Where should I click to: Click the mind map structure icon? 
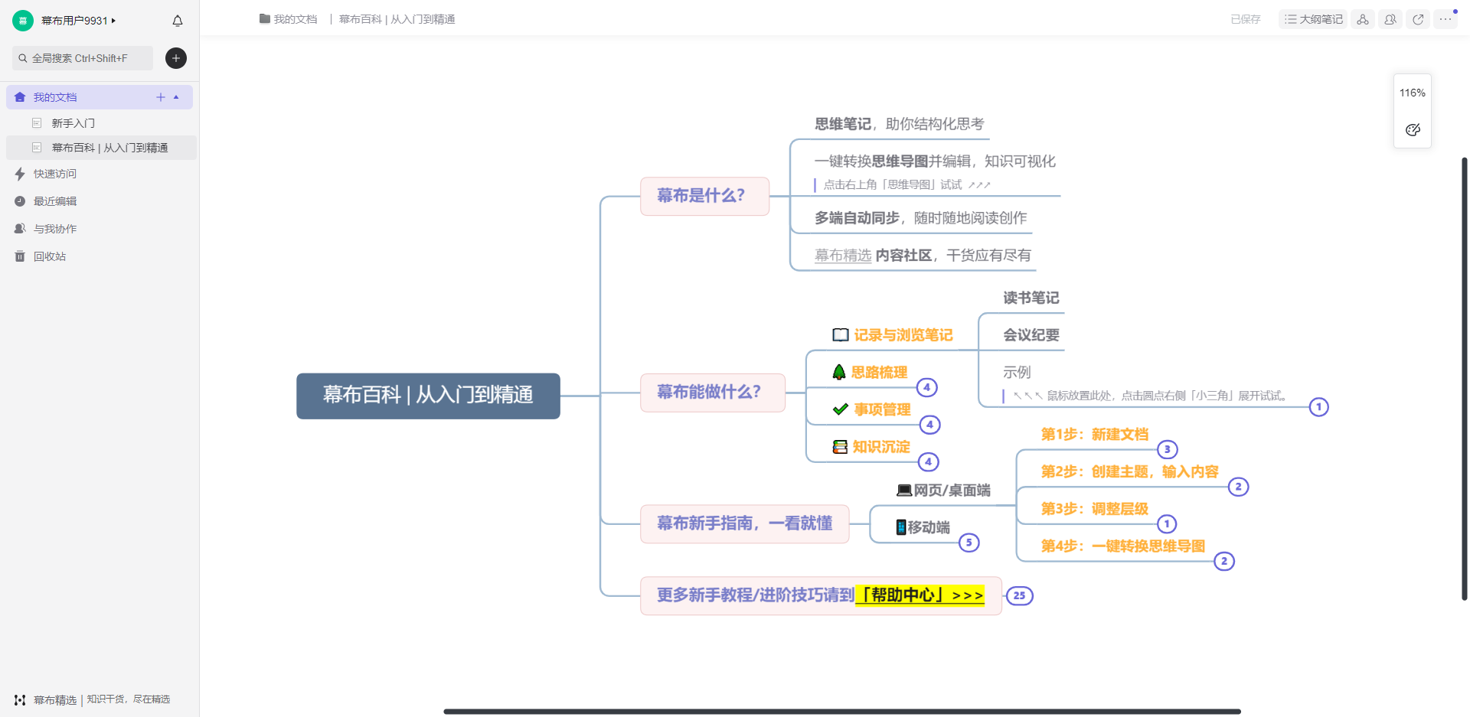tap(1363, 19)
